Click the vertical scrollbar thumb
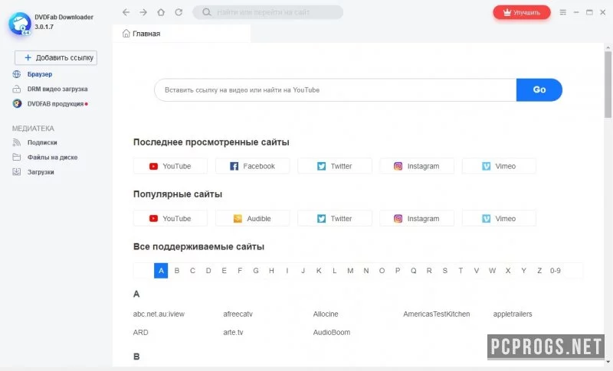The image size is (613, 371). tap(608, 84)
